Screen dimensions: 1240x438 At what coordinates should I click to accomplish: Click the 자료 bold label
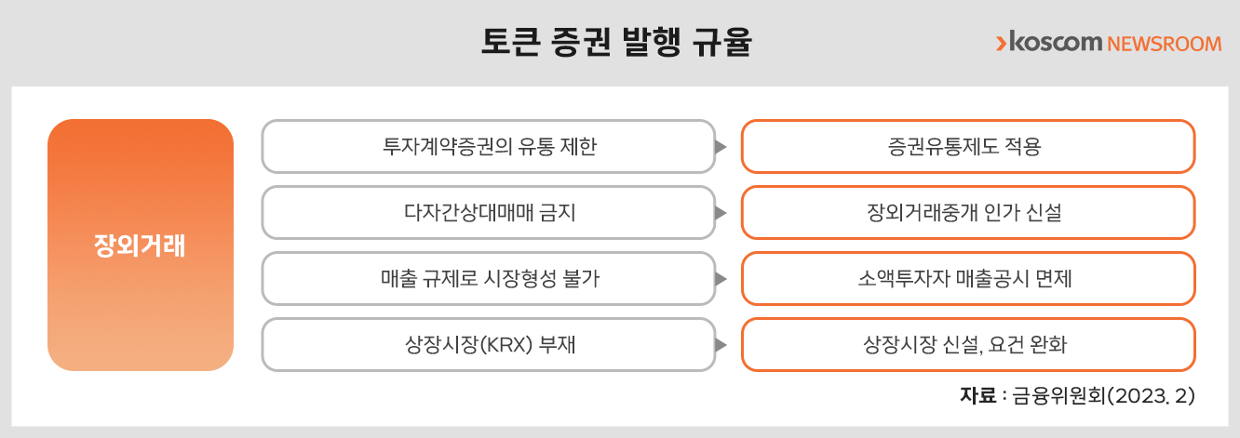click(977, 395)
